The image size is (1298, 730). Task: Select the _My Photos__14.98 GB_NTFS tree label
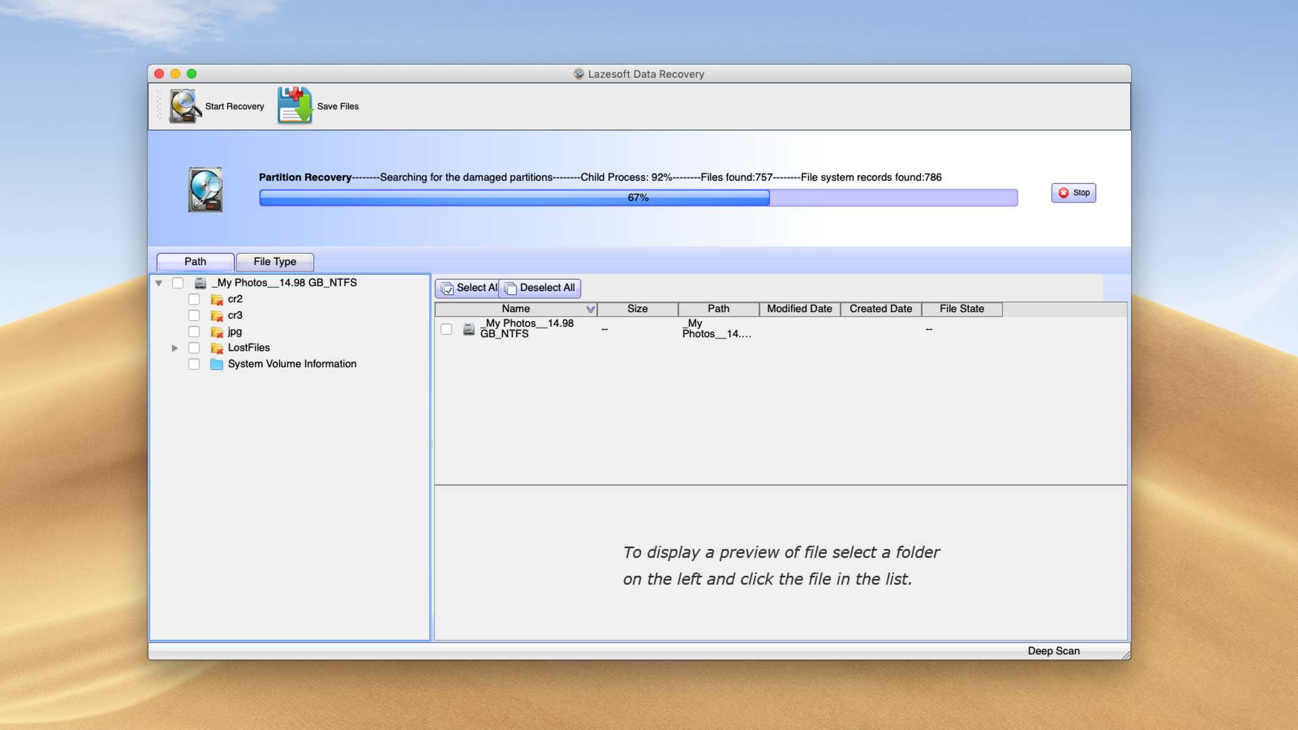coord(285,283)
